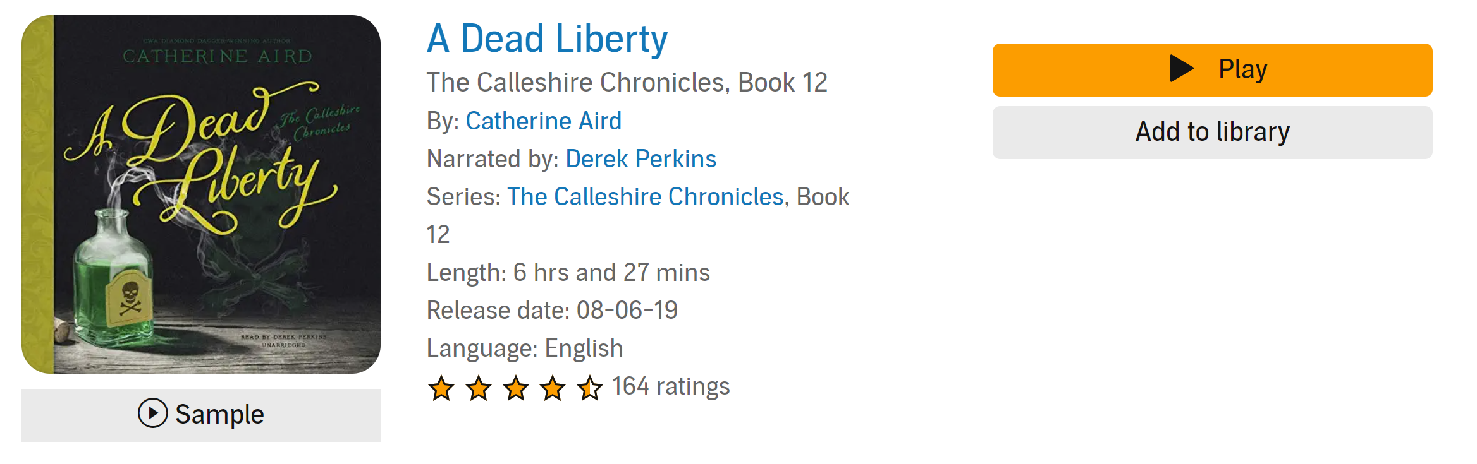
Task: Click the fourth rating star
Action: click(553, 388)
